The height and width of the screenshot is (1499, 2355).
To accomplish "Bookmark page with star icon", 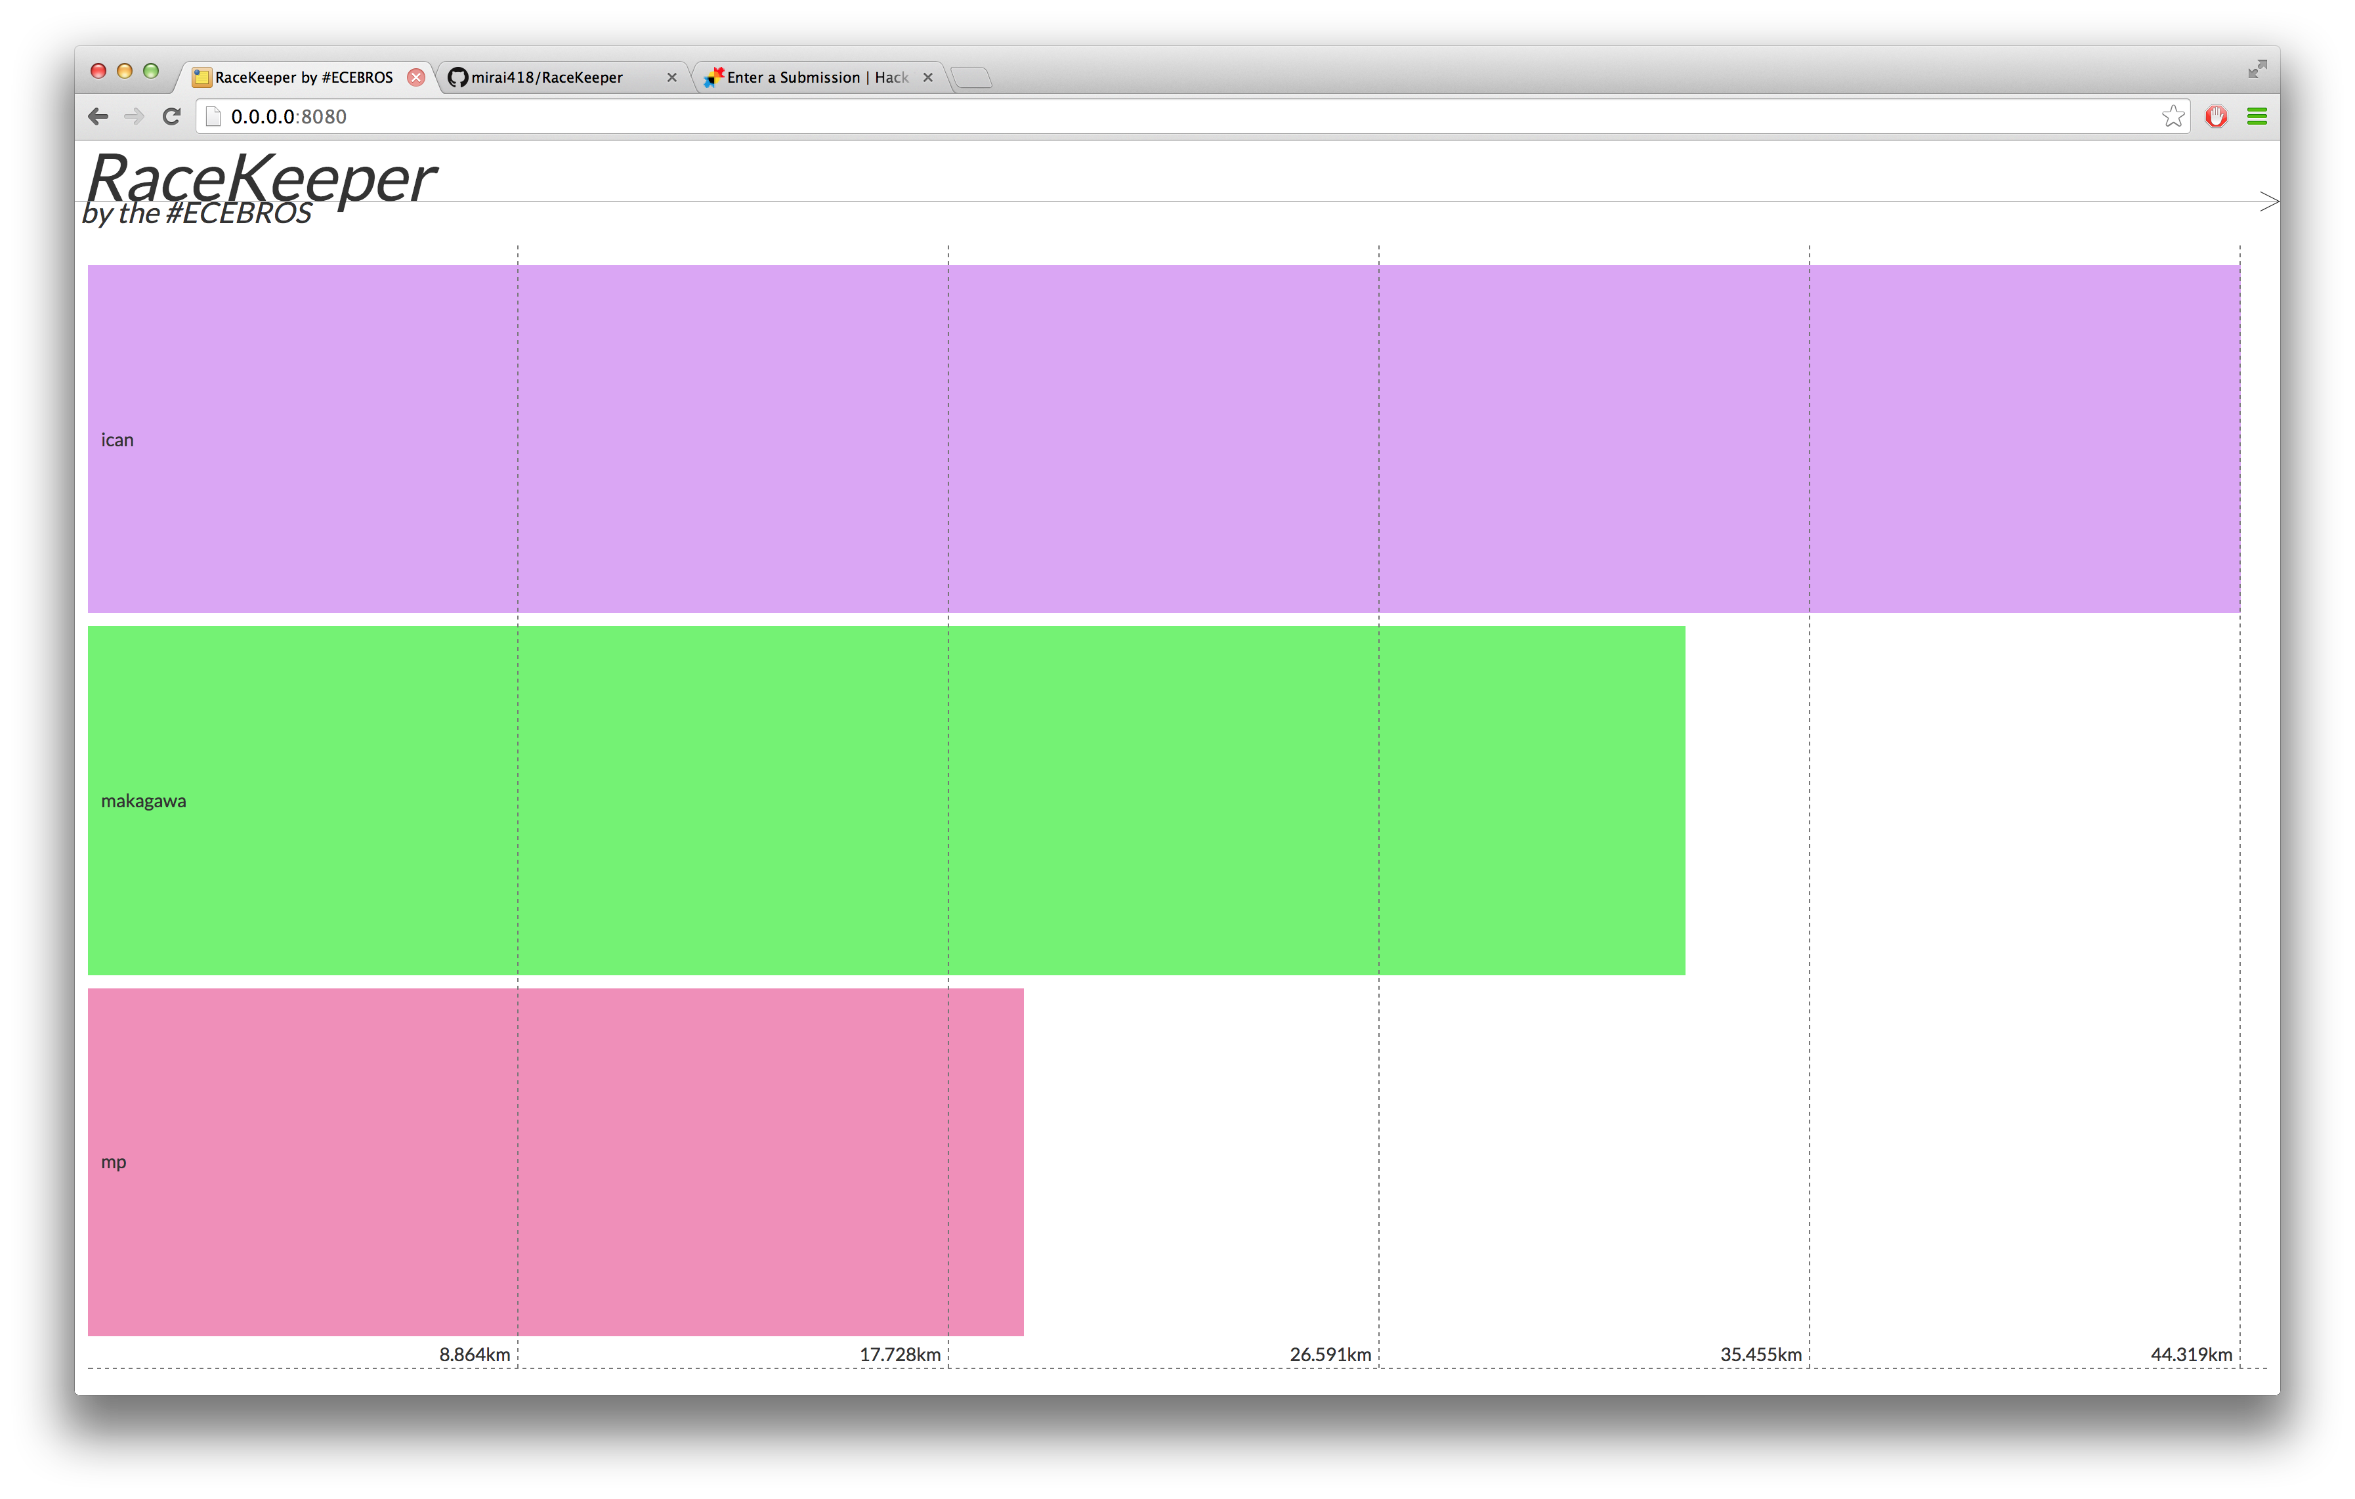I will (2172, 116).
